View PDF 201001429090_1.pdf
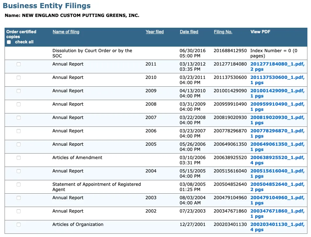 coord(277,91)
